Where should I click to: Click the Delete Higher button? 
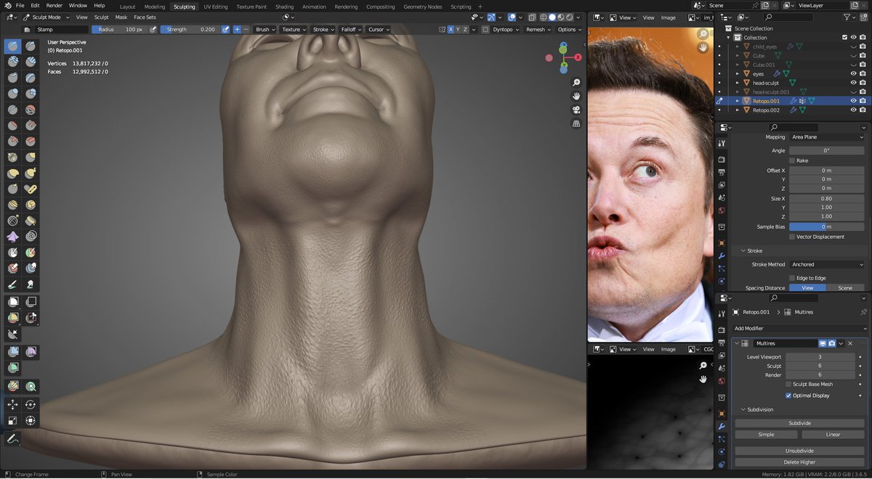point(799,462)
